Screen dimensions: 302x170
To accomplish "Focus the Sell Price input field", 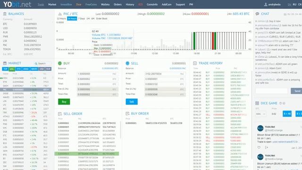I will pyautogui.click(x=165, y=79).
